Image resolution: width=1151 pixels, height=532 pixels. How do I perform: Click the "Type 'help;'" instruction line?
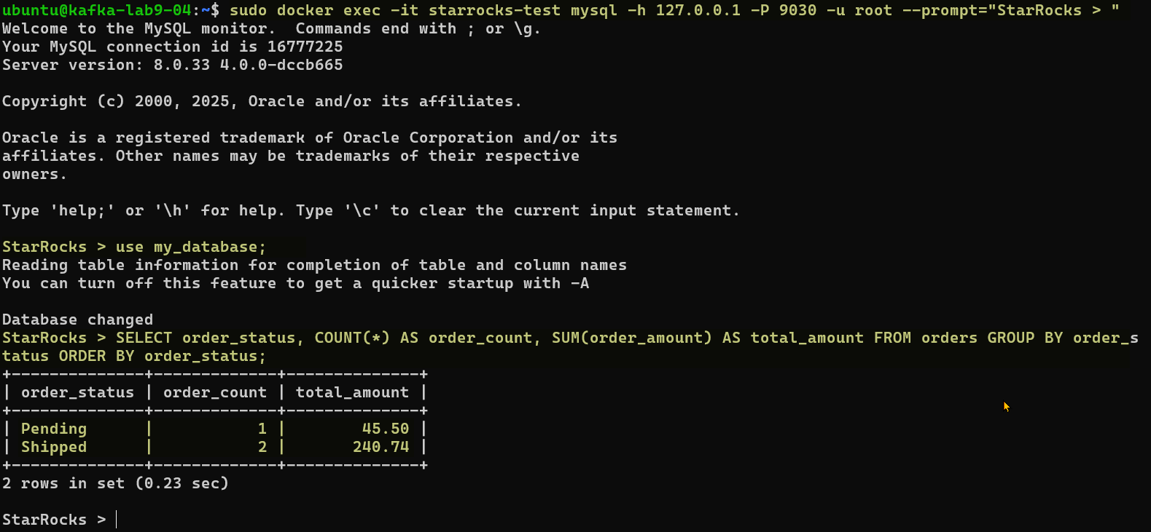[x=370, y=210]
